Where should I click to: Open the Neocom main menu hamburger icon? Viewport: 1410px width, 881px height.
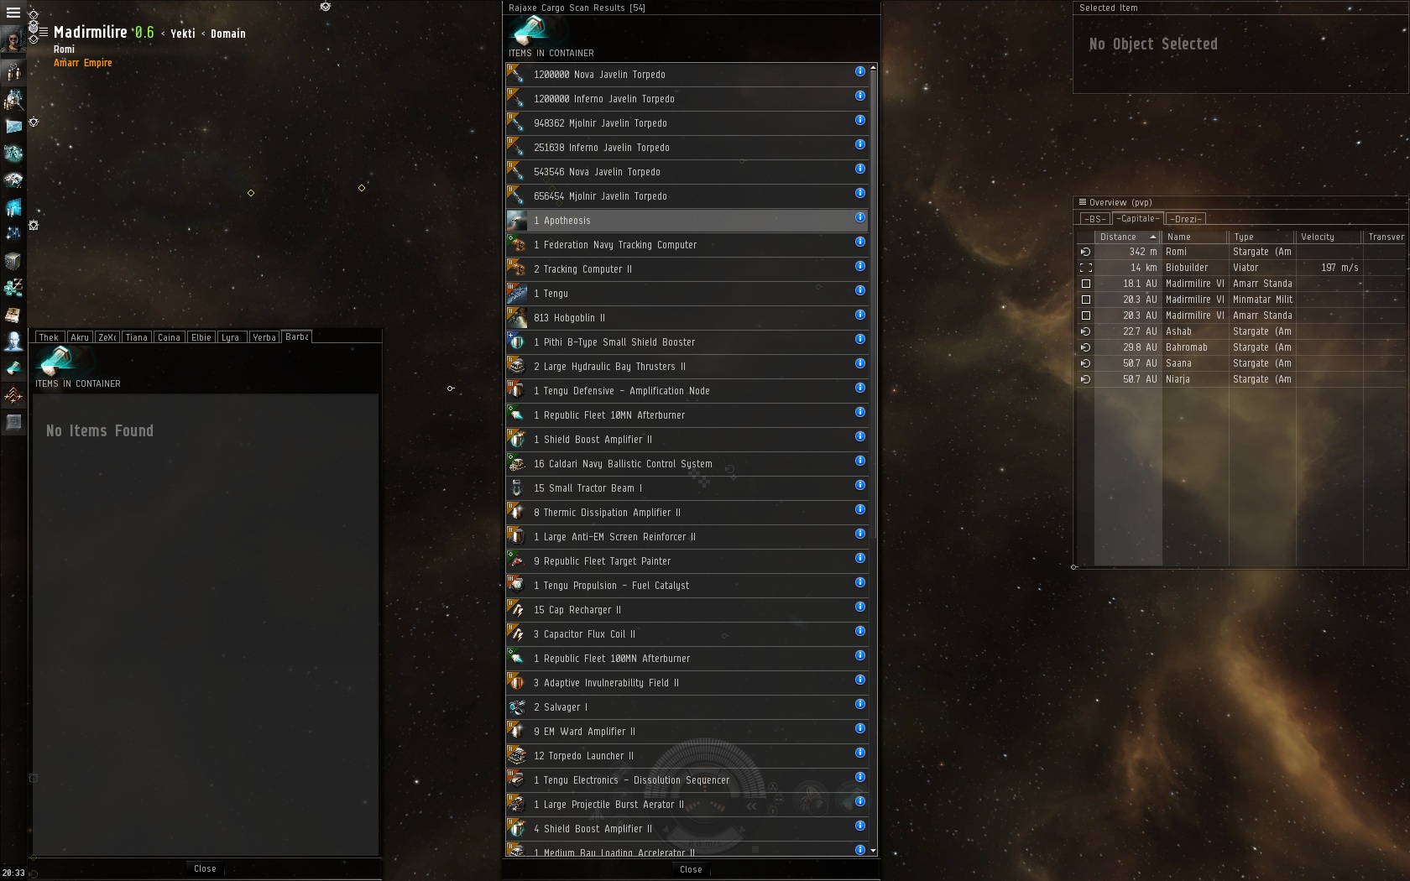coord(13,13)
